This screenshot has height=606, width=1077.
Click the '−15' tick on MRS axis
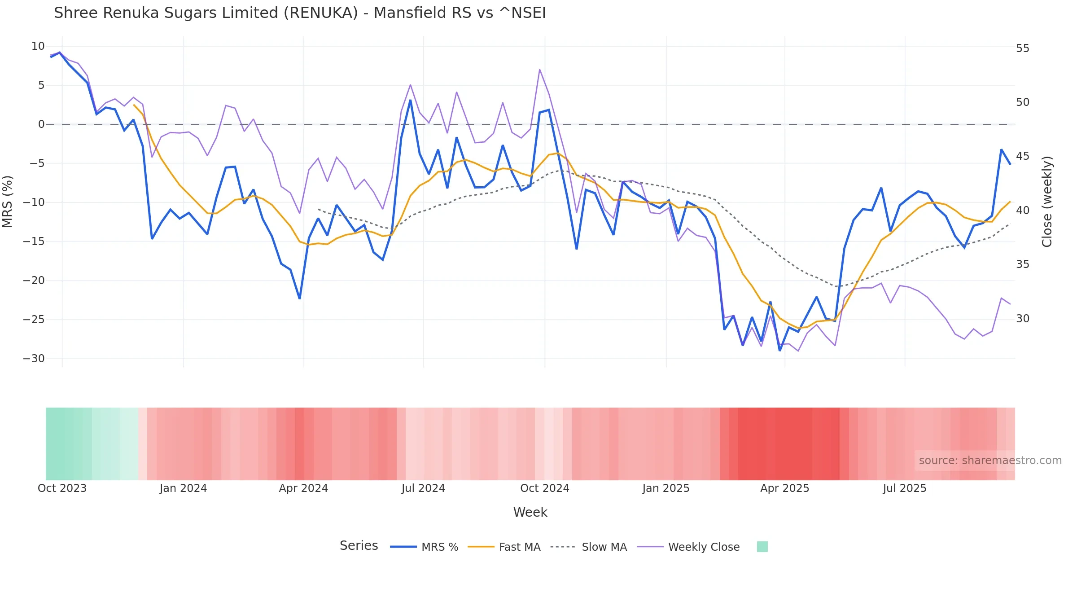click(x=34, y=241)
